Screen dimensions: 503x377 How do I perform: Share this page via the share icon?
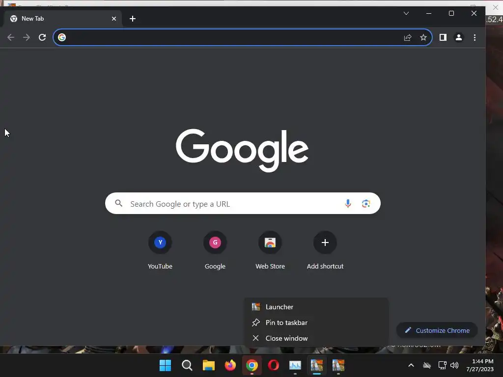pos(408,37)
